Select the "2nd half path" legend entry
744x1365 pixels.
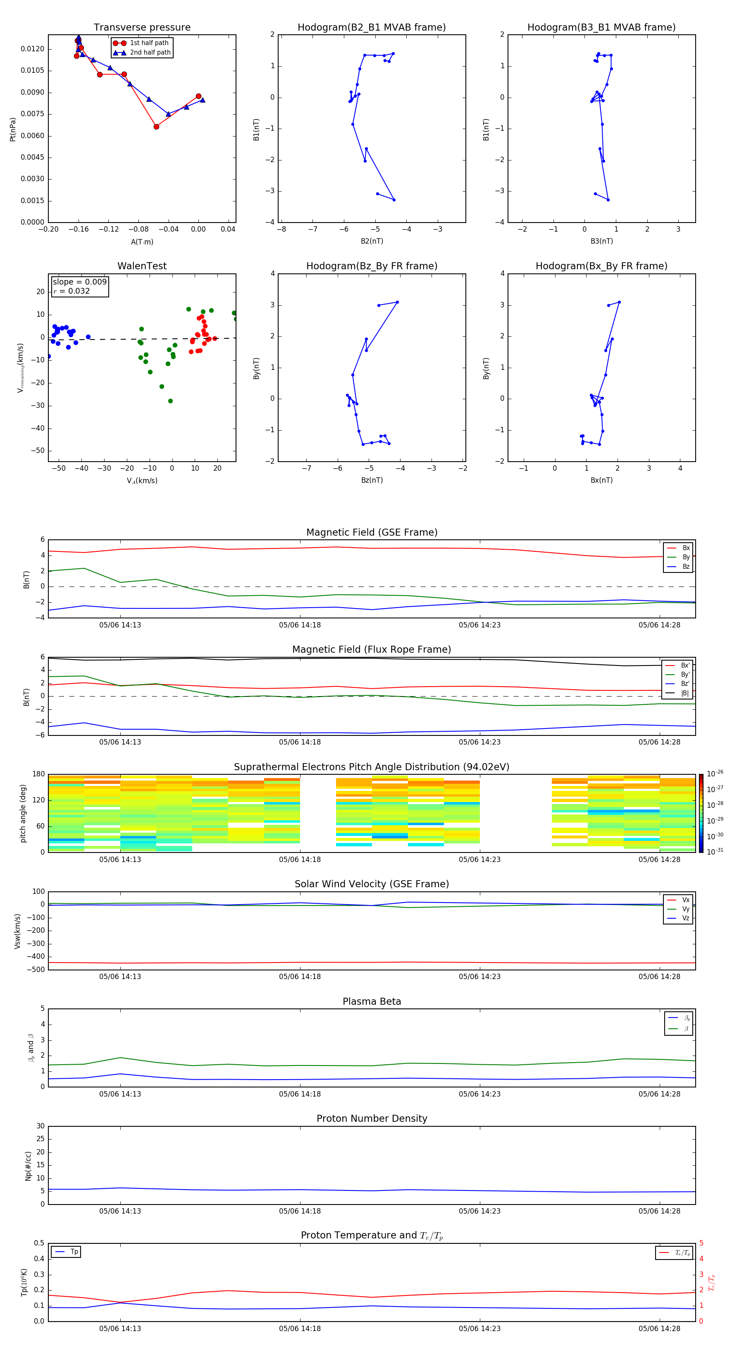pos(141,53)
